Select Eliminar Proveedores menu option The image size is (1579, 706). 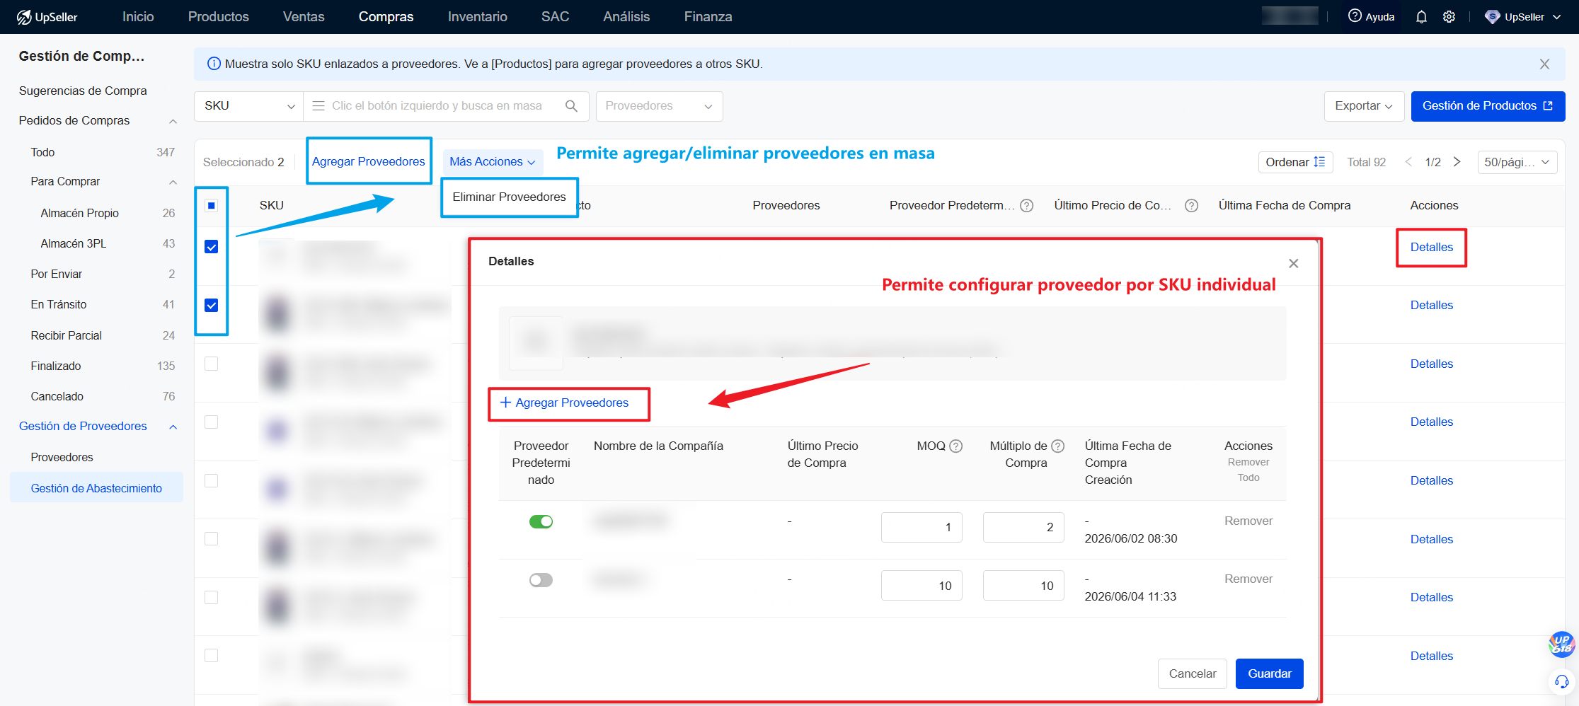pos(509,197)
